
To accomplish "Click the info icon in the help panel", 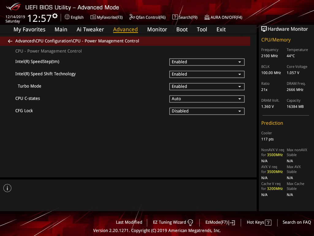I will pos(7,188).
